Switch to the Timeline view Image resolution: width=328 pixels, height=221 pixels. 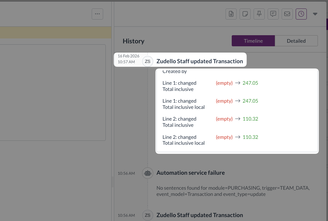point(253,41)
